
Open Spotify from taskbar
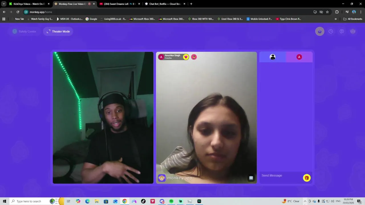point(171,201)
